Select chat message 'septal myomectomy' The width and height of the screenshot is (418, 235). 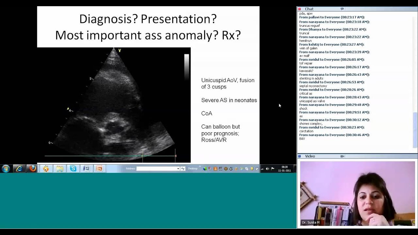313,86
